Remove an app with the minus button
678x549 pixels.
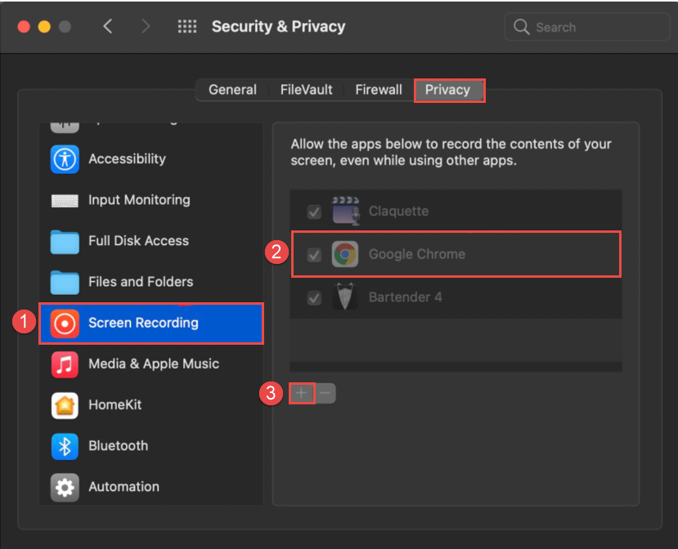click(326, 393)
